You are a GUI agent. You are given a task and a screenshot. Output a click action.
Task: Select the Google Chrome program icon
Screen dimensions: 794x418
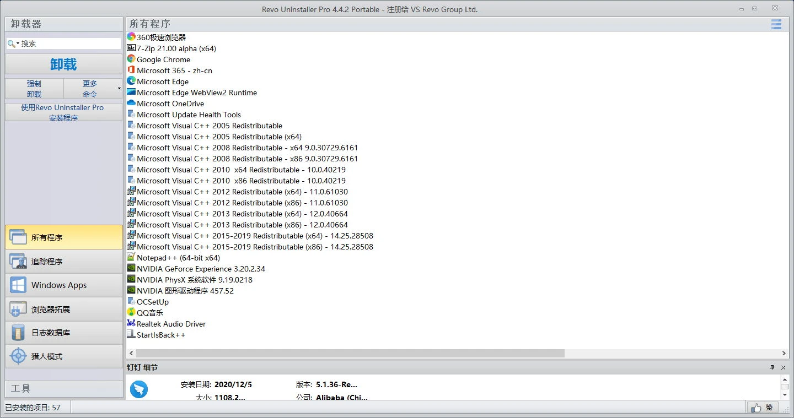(x=132, y=59)
